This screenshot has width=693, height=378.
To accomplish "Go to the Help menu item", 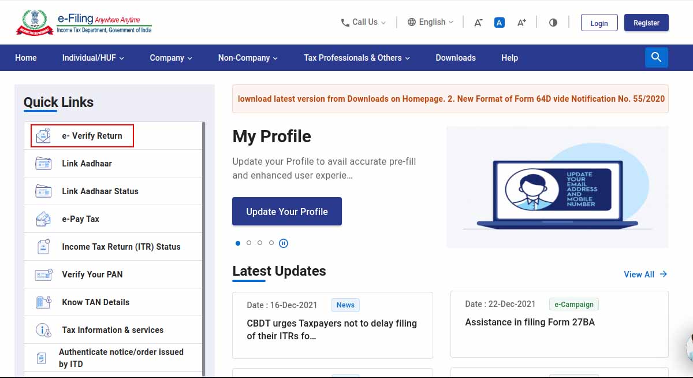I will [509, 58].
